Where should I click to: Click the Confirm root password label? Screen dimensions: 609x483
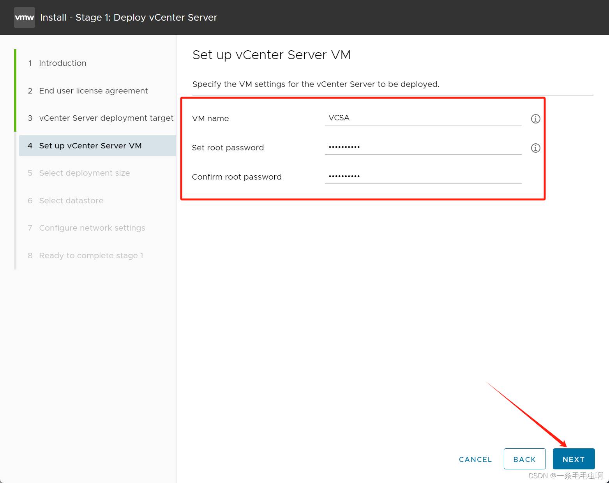tap(237, 177)
